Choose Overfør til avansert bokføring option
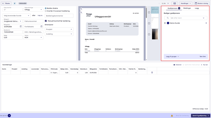The height and width of the screenshot is (118, 211). tap(46, 11)
